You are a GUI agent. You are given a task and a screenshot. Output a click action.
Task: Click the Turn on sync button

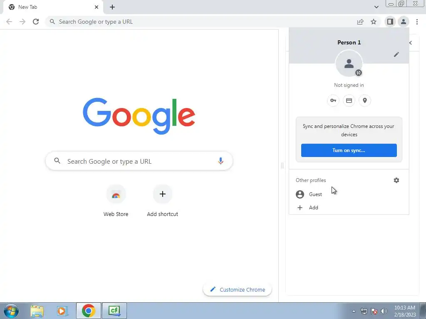349,150
